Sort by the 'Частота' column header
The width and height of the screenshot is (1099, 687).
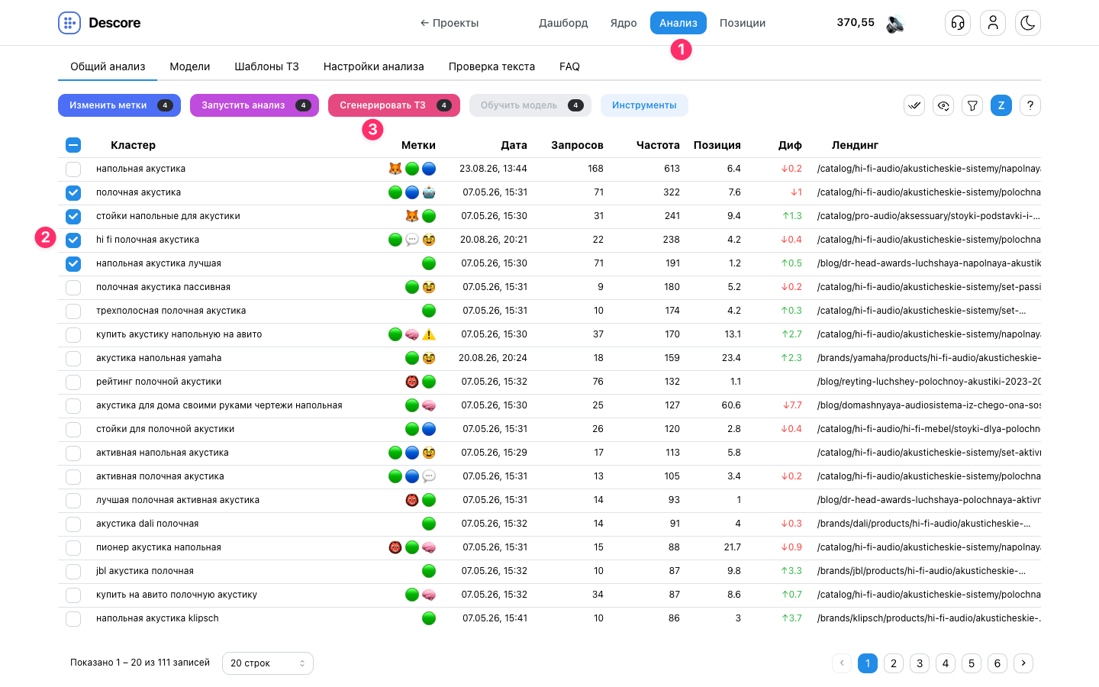point(658,145)
